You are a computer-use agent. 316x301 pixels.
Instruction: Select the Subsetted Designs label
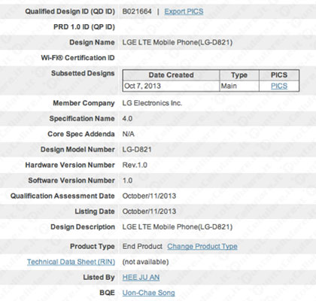(x=83, y=73)
